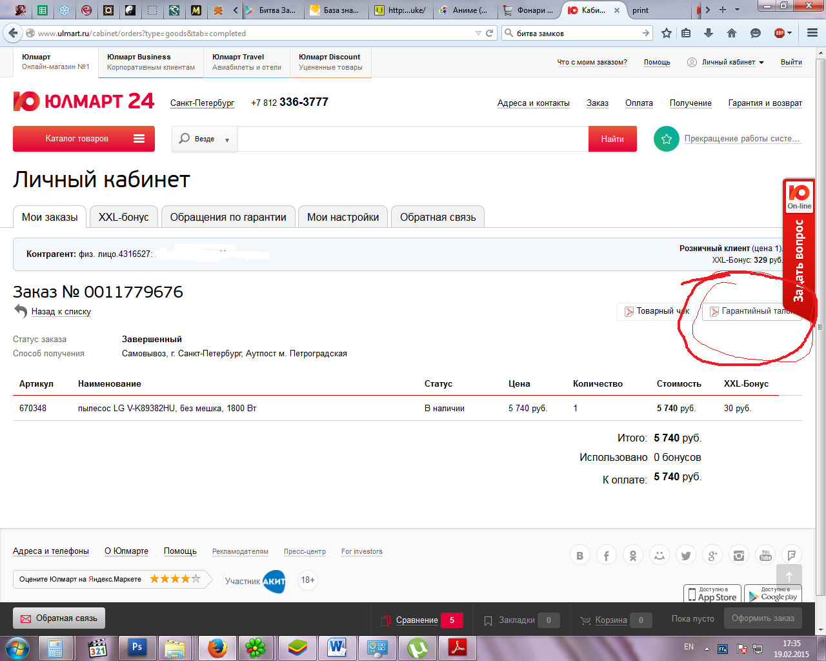Click the browser address bar
826x661 pixels.
(x=255, y=33)
